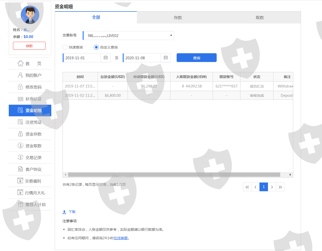The width and height of the screenshot is (322, 251).
Task: Click the blue 查询 button
Action: [196, 58]
